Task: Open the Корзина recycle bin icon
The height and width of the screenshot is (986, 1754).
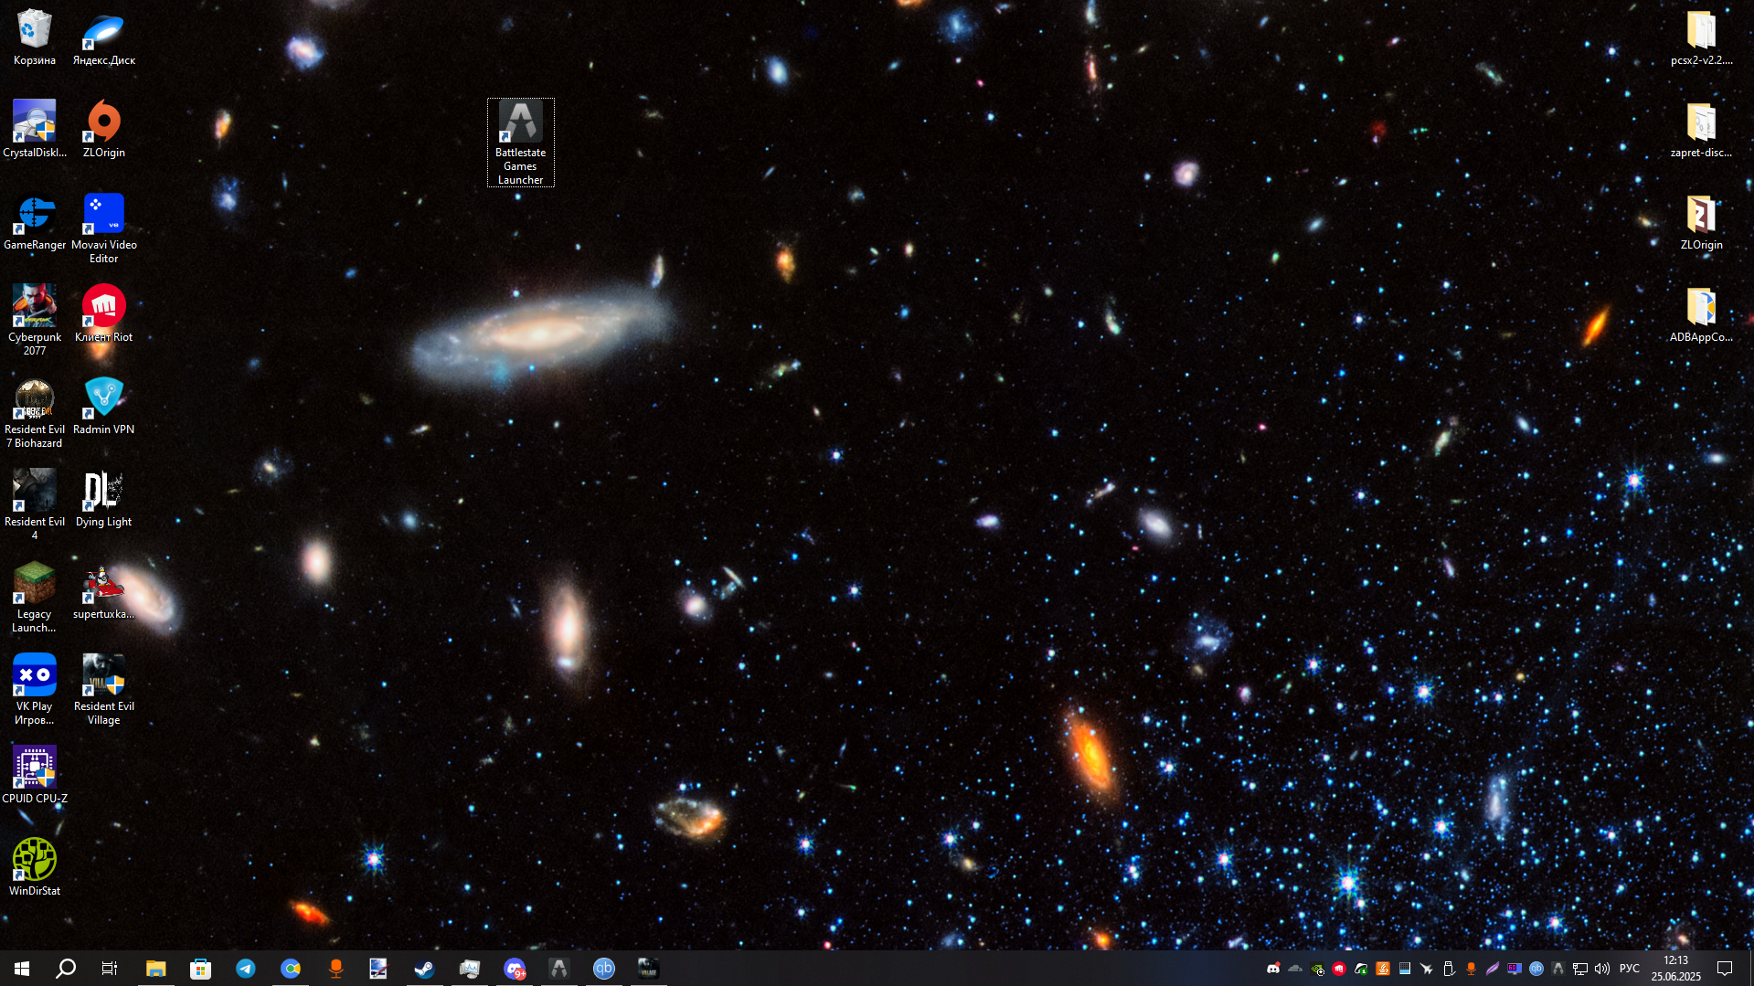Action: pos(35,37)
